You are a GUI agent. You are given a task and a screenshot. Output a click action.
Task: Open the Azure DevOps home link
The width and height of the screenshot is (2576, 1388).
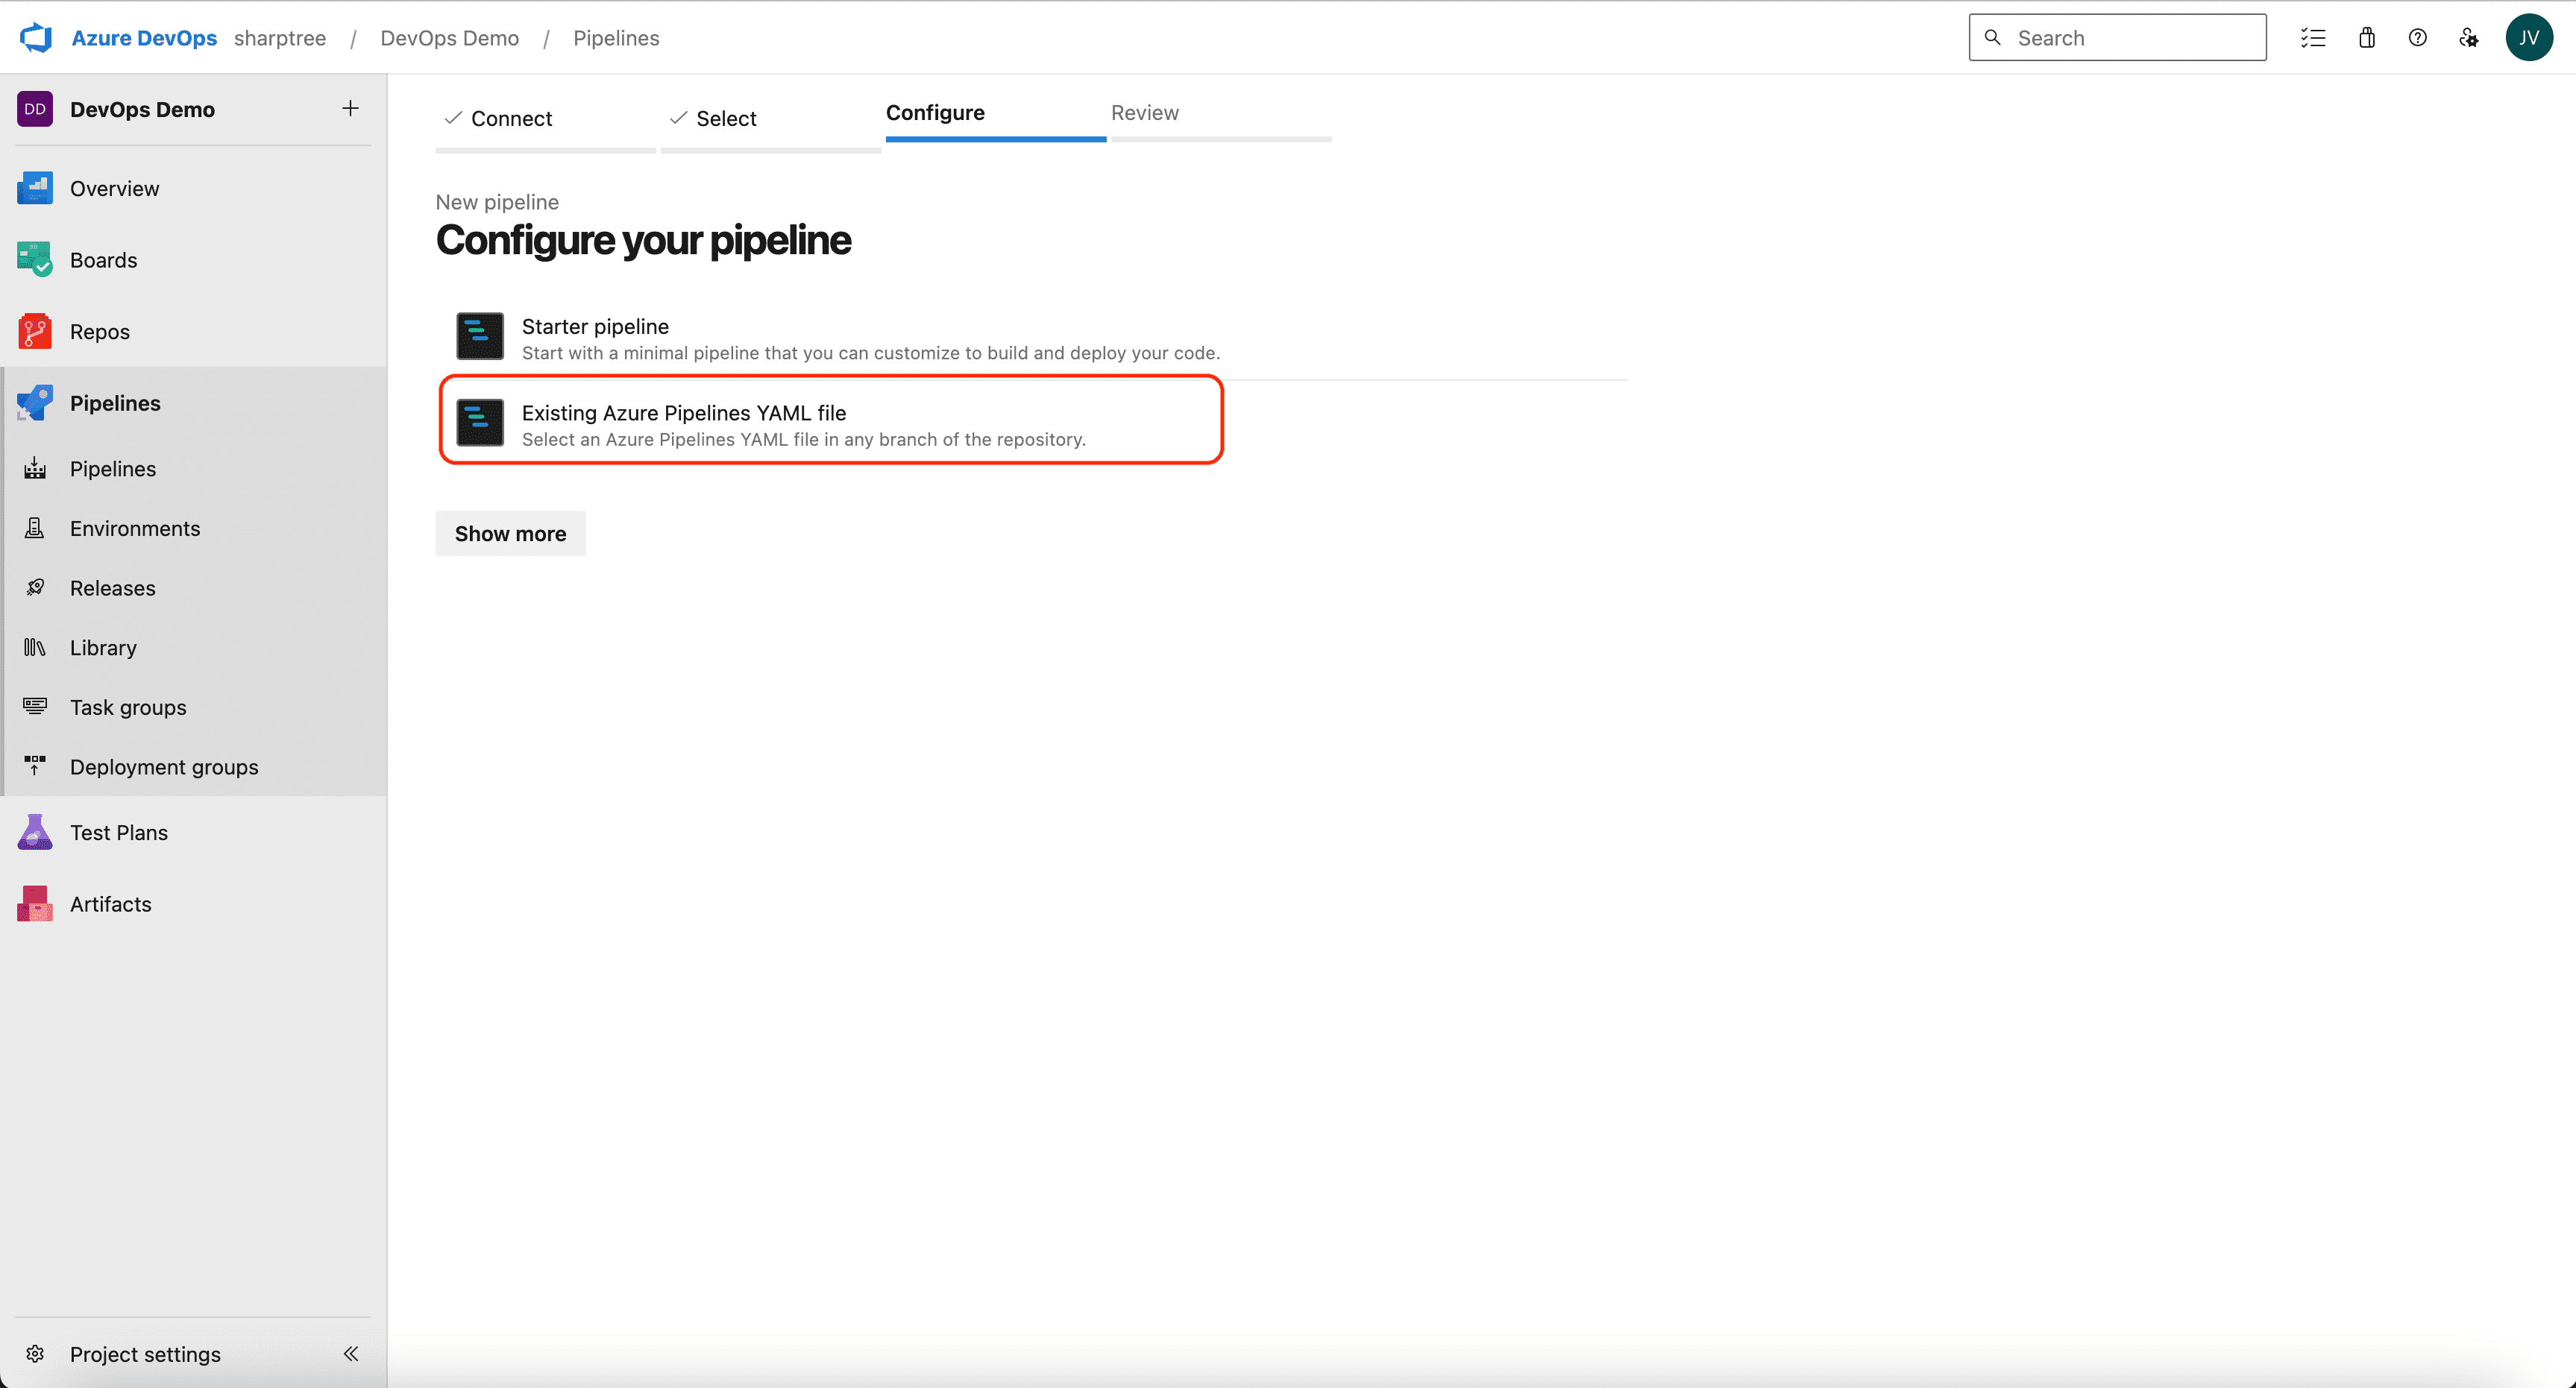pyautogui.click(x=144, y=38)
